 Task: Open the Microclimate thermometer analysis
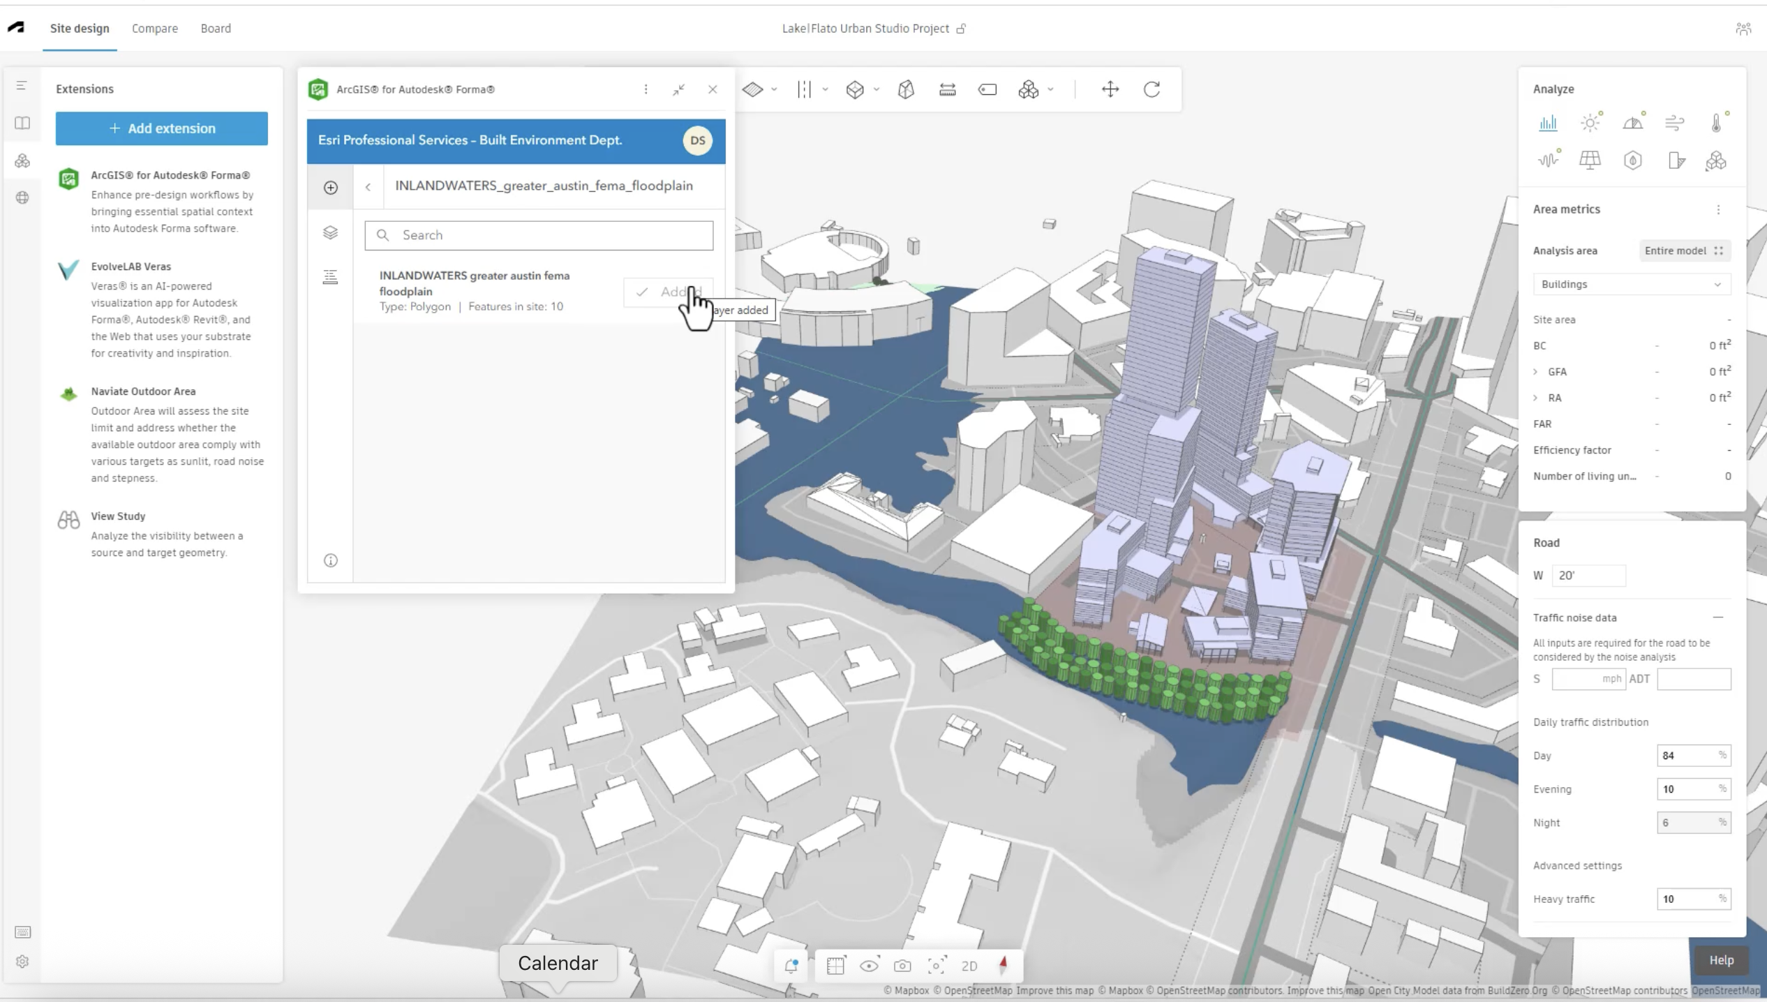[x=1716, y=124]
